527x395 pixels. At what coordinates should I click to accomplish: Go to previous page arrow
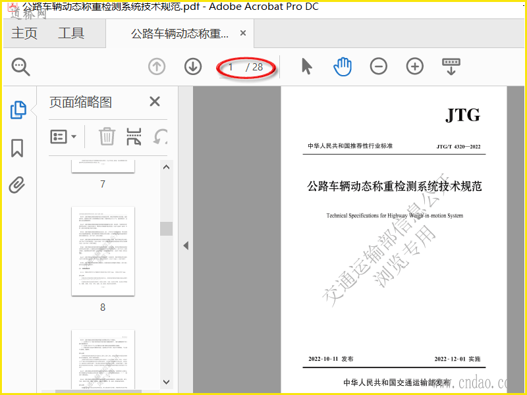pyautogui.click(x=157, y=66)
